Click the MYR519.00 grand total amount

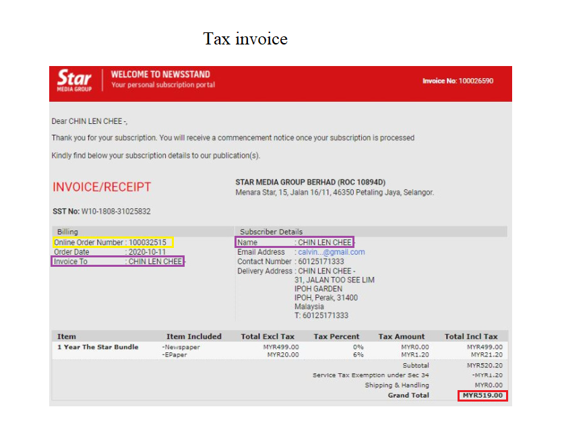(482, 396)
